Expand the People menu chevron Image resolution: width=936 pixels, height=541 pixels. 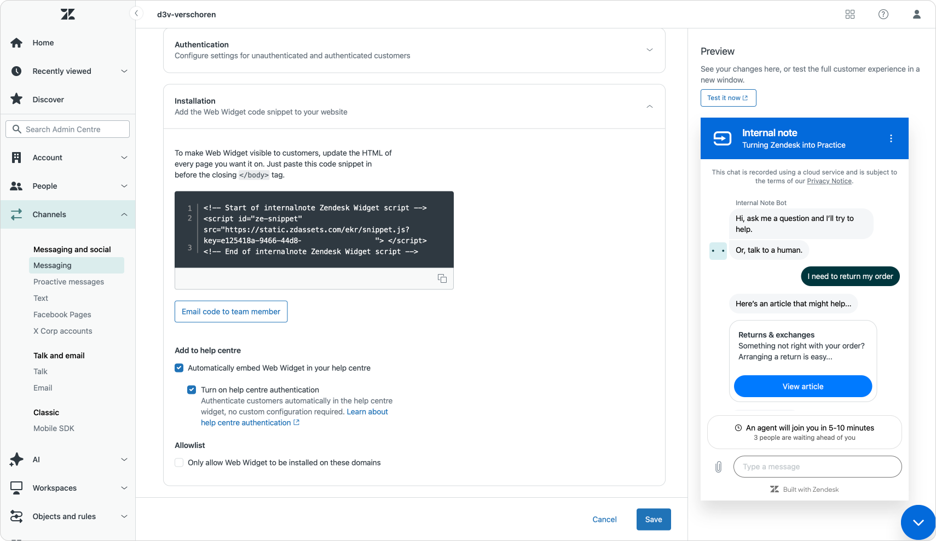click(x=124, y=186)
